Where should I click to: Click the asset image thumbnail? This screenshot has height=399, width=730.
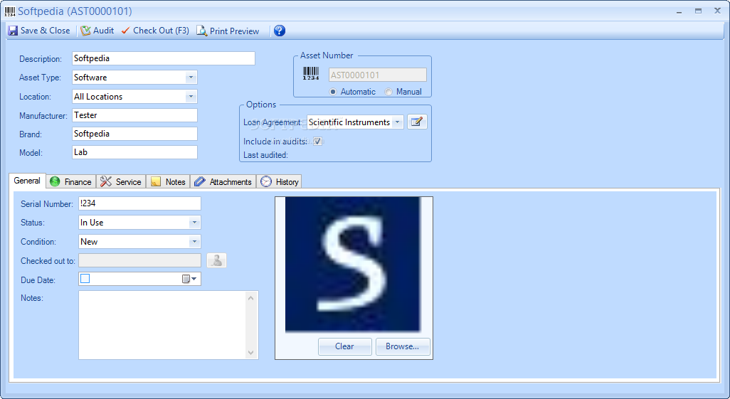(352, 265)
